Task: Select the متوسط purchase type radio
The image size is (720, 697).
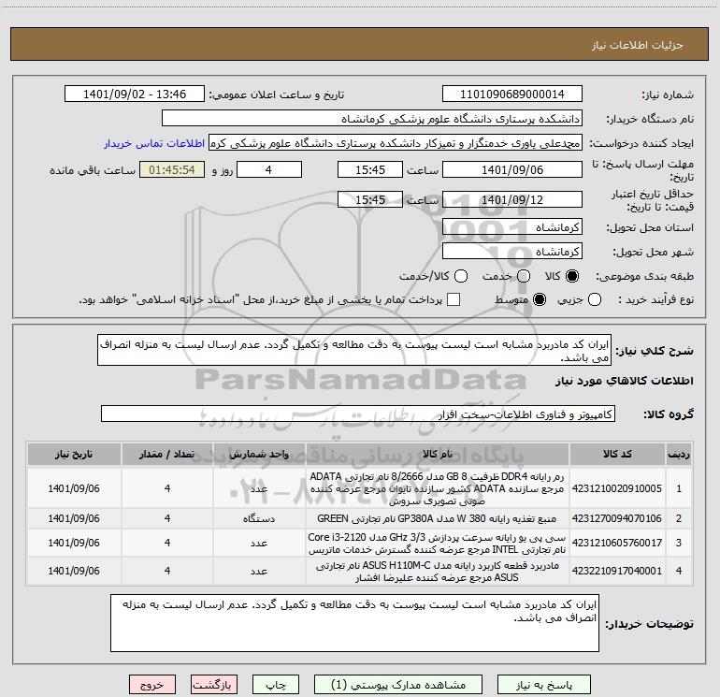Action: (540, 299)
